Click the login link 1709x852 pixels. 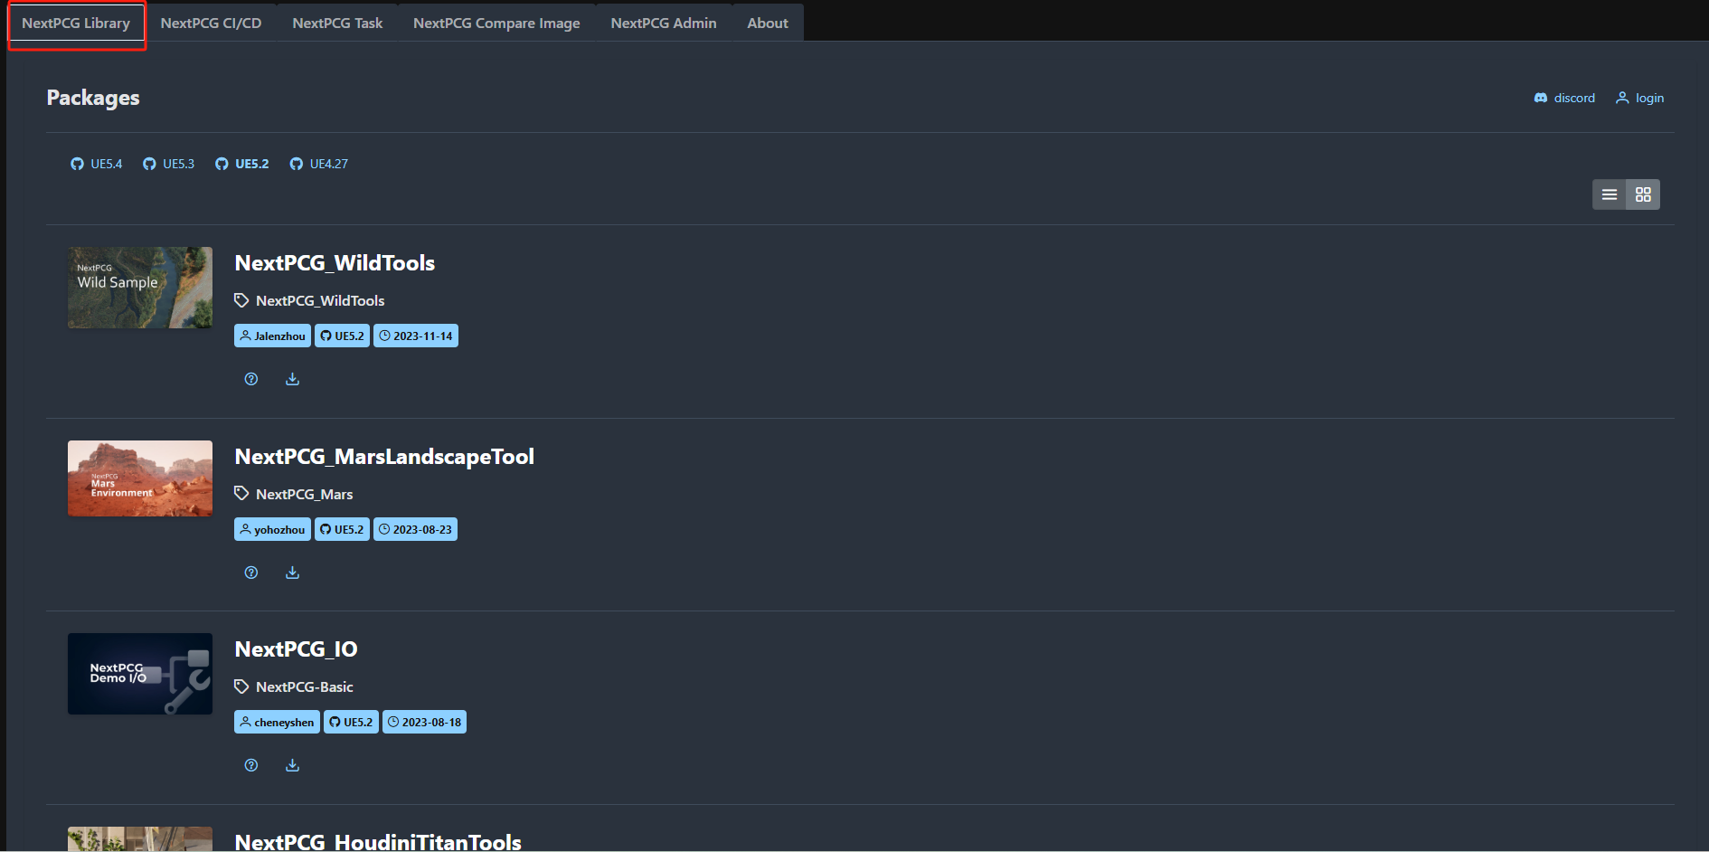click(1640, 98)
